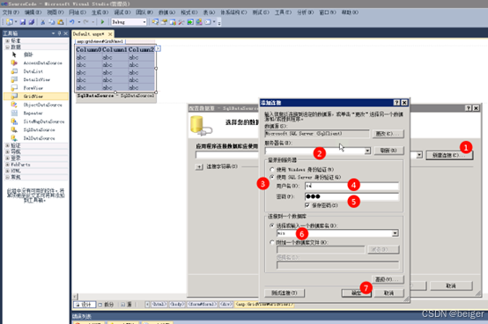
Task: Click the Toolbox wrench toolbar icon
Action: point(181,22)
